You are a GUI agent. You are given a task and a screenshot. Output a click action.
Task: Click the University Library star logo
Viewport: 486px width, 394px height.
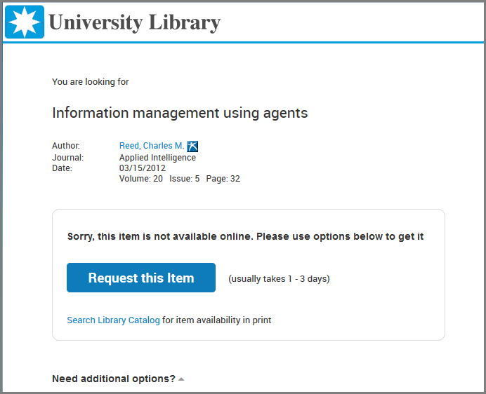coord(25,22)
